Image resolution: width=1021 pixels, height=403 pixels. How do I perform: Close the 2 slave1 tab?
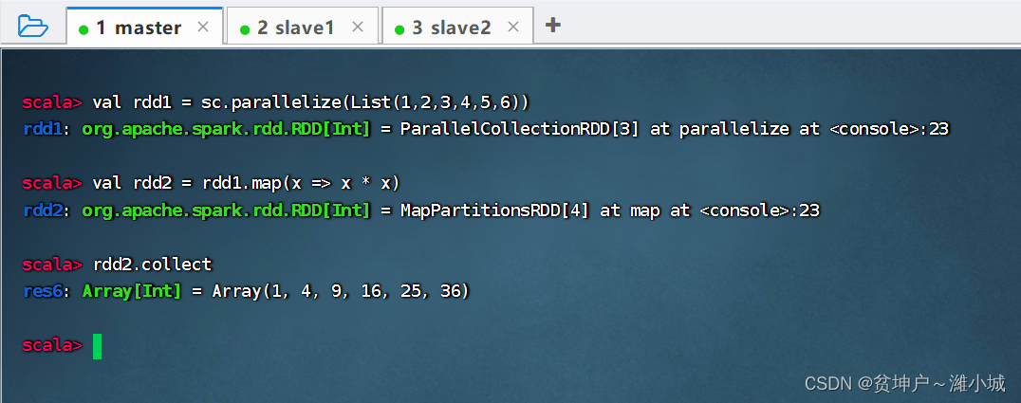pos(358,27)
